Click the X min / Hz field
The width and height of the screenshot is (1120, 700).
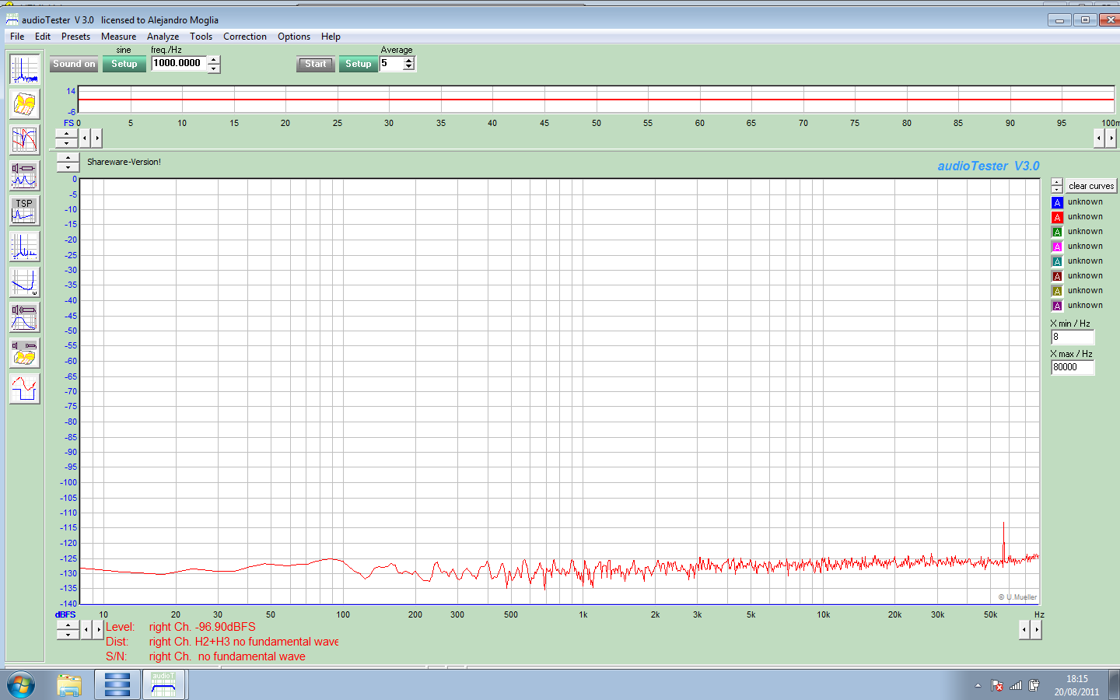tap(1073, 337)
